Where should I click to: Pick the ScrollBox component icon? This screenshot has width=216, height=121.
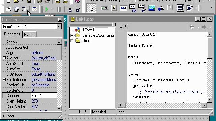pos(180,8)
